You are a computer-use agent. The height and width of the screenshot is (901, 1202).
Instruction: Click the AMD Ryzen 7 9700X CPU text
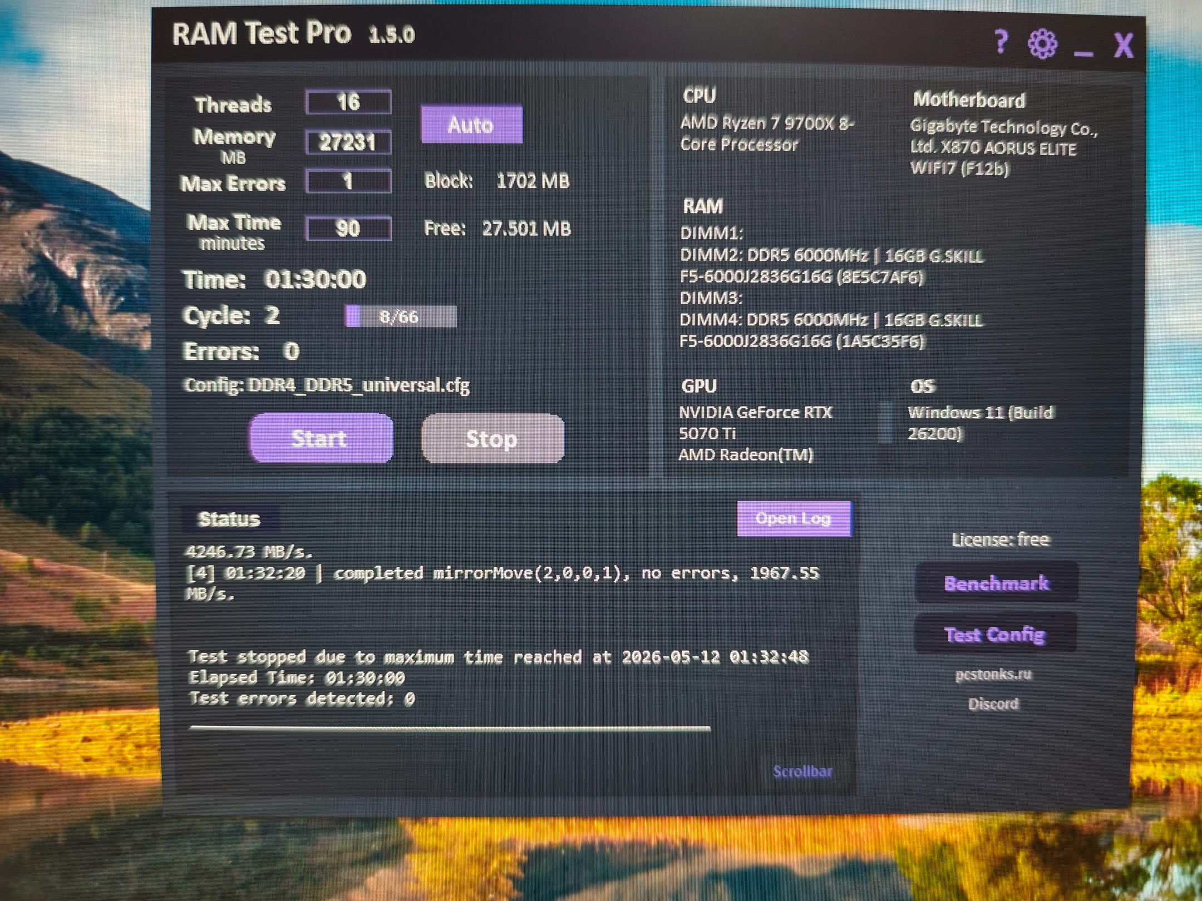(x=767, y=133)
